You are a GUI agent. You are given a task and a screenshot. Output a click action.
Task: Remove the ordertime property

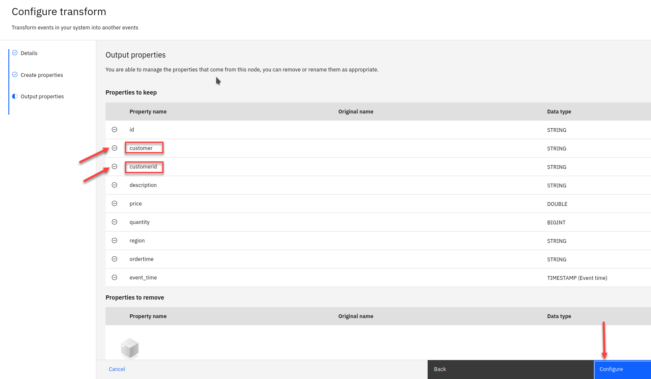tap(114, 259)
